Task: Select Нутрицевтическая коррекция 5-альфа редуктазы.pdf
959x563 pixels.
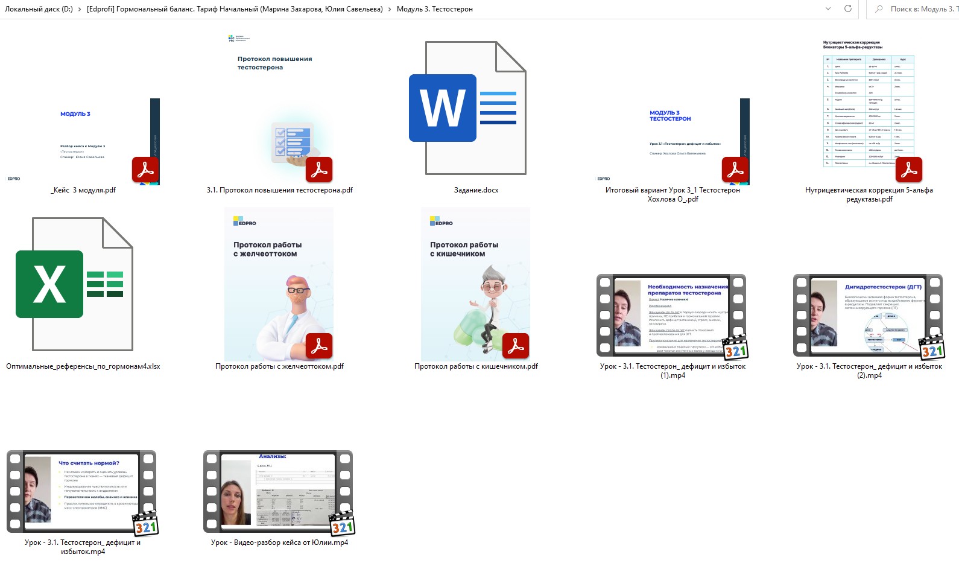Action: pyautogui.click(x=869, y=109)
